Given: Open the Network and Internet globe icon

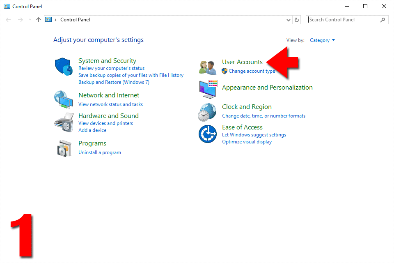Looking at the screenshot, I should [63, 99].
